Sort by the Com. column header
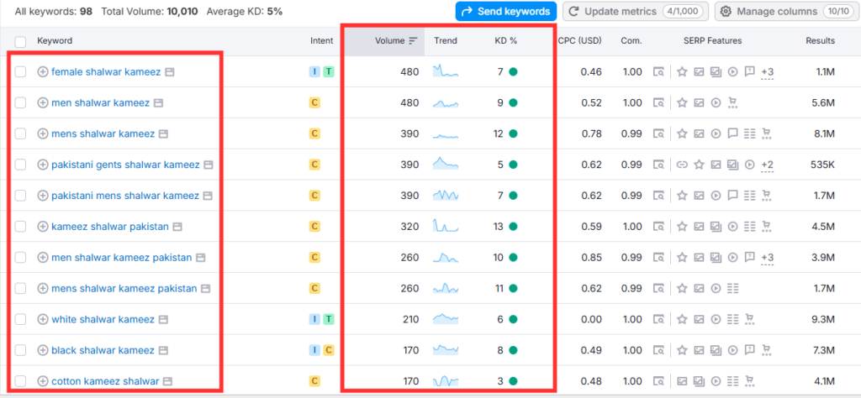 click(631, 40)
